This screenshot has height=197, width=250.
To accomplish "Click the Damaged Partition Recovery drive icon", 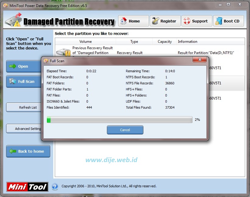I will tap(14, 20).
